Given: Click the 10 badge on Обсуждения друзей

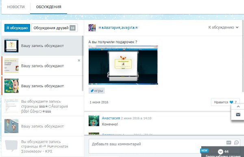Looking at the screenshot, I should pos(72,28).
